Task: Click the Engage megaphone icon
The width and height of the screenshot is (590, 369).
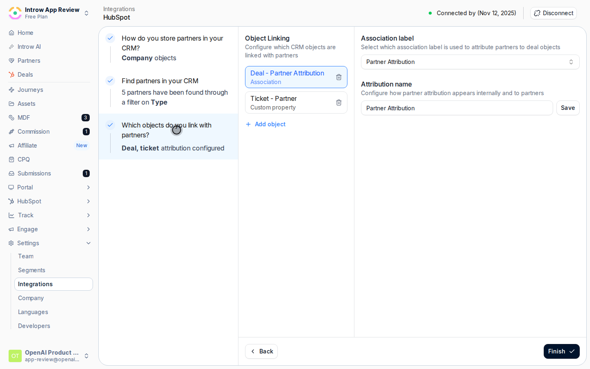Action: tap(11, 229)
